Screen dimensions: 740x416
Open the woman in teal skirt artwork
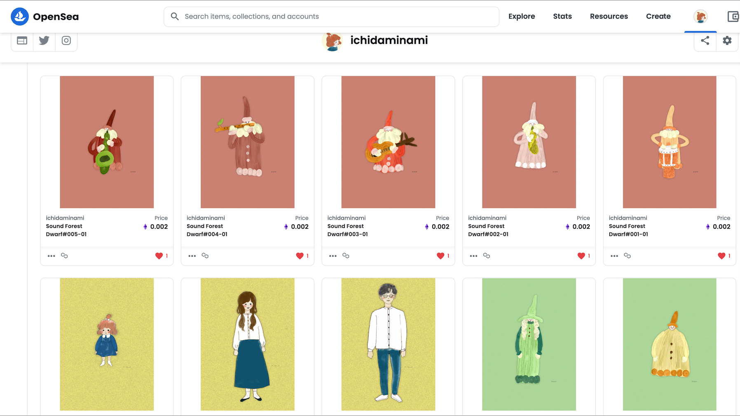[248, 344]
